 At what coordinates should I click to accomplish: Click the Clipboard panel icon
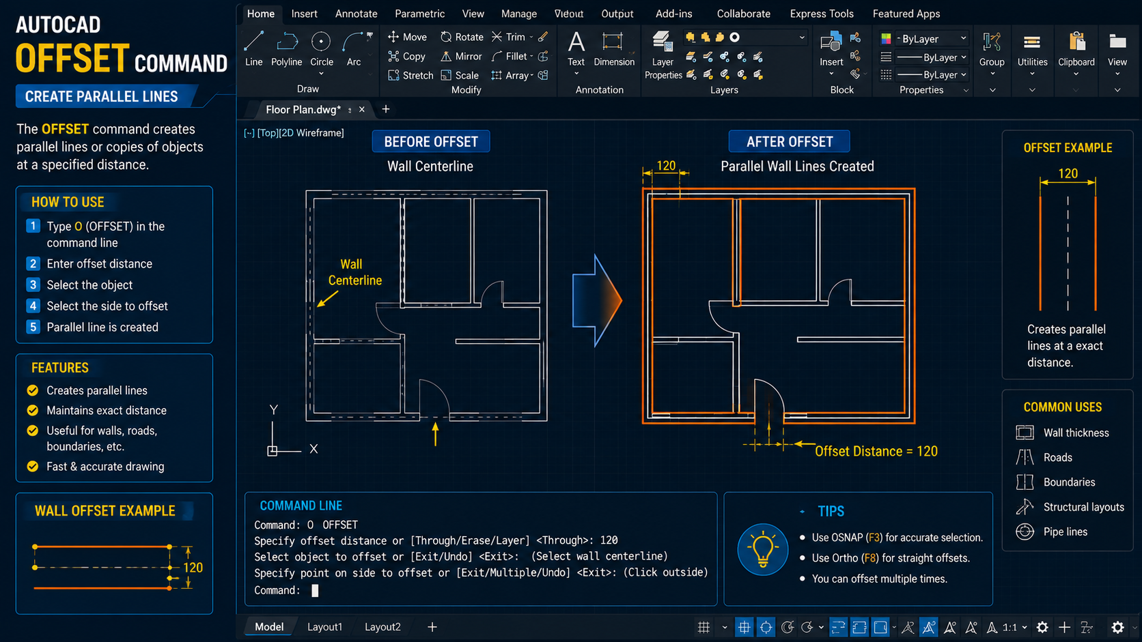coord(1076,42)
